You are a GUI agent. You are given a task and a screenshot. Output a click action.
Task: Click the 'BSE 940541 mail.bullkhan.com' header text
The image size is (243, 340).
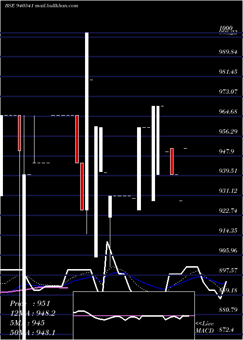[41, 6]
